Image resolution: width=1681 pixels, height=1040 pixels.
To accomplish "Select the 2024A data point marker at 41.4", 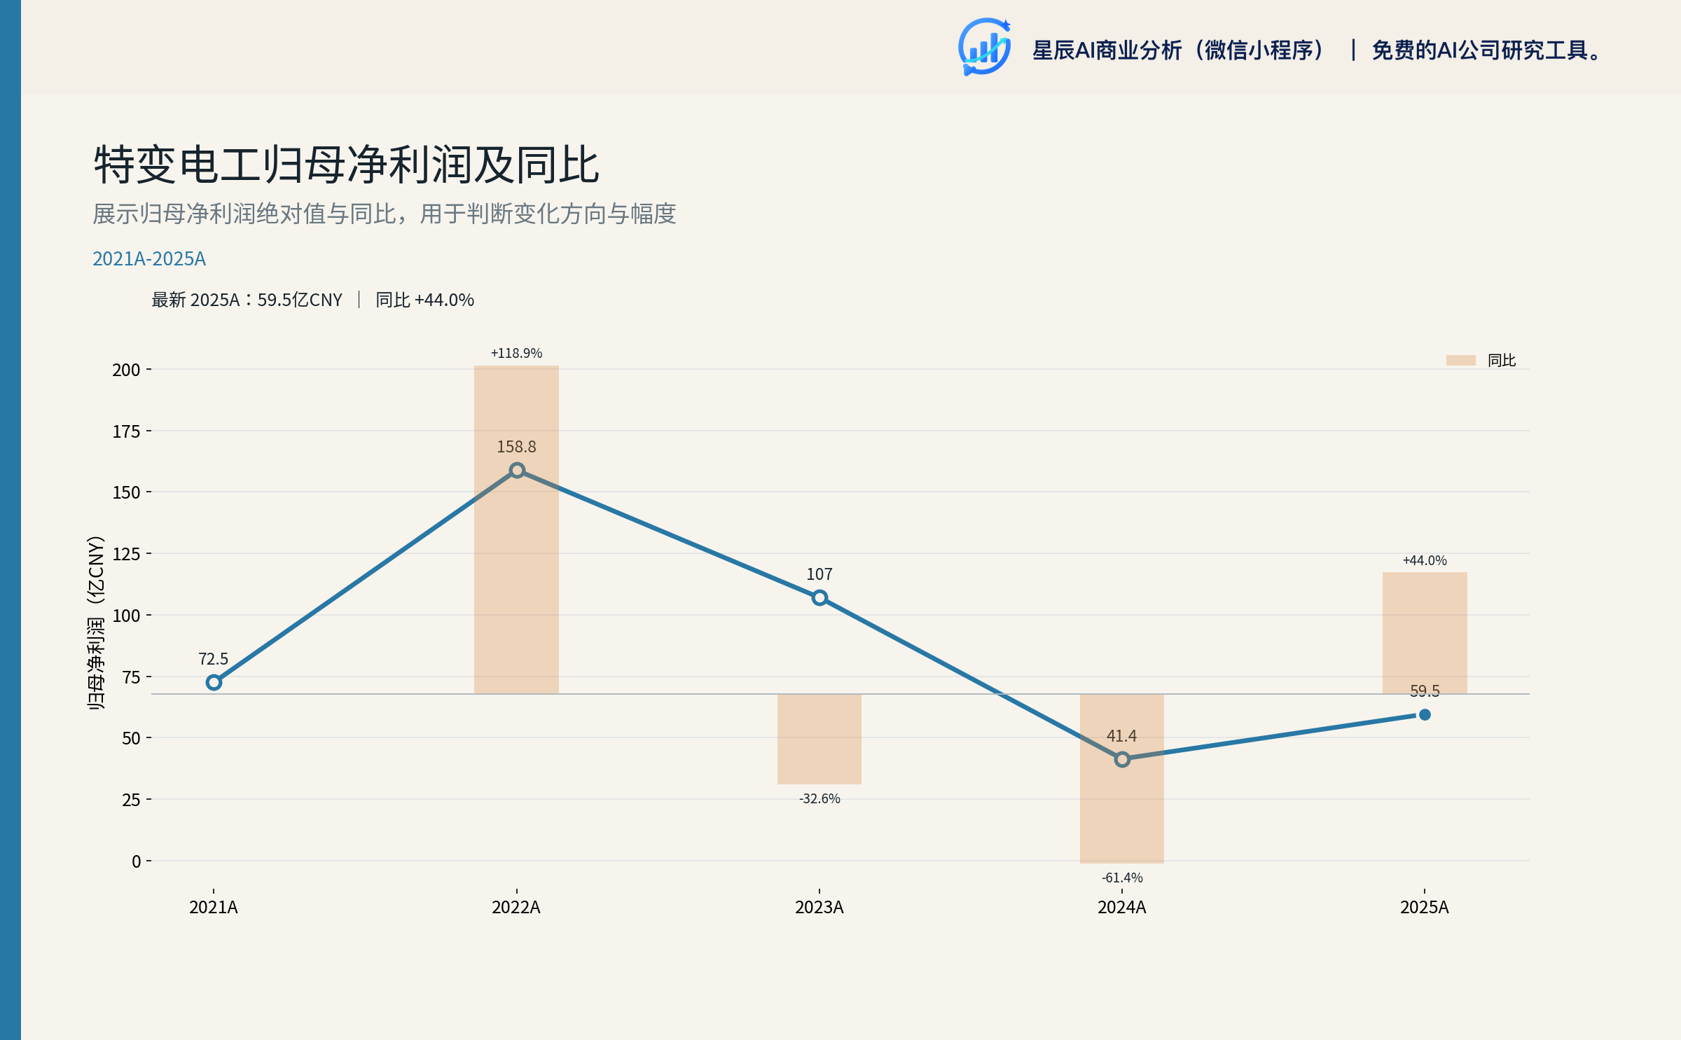I will (1122, 759).
